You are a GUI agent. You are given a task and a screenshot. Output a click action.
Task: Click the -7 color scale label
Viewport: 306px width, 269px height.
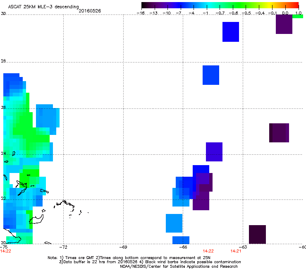179,13
